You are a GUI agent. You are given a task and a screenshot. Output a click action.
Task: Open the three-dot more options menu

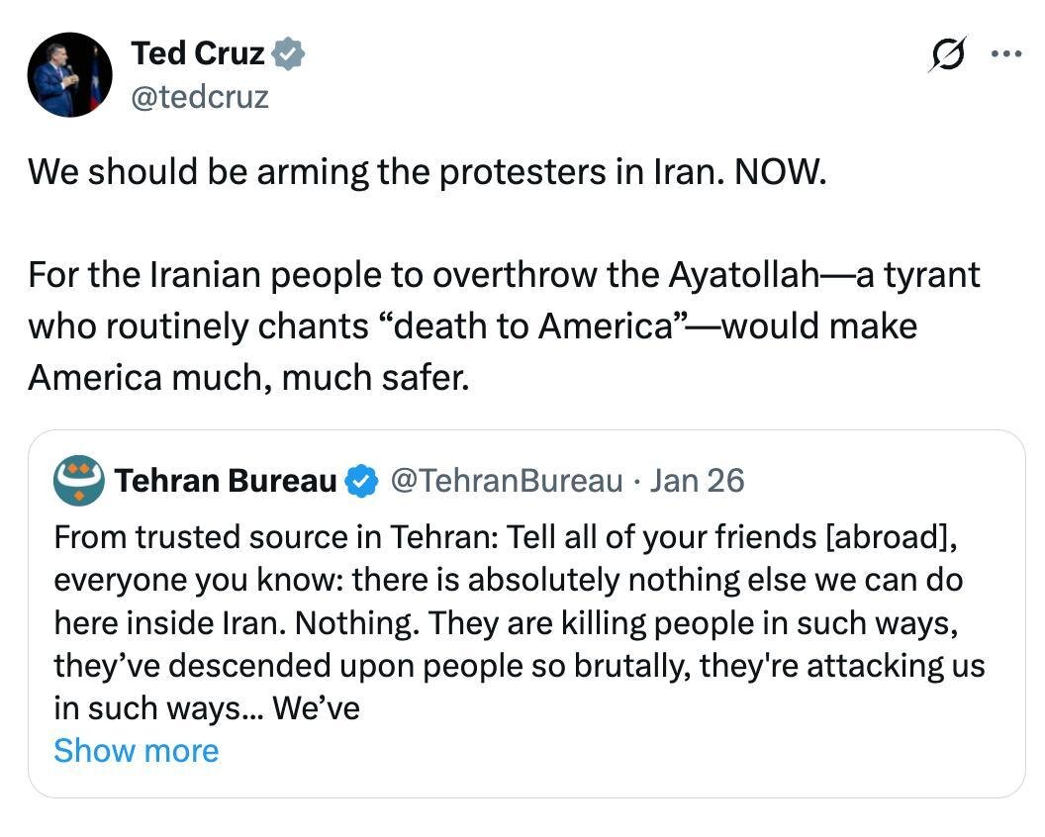click(1004, 54)
